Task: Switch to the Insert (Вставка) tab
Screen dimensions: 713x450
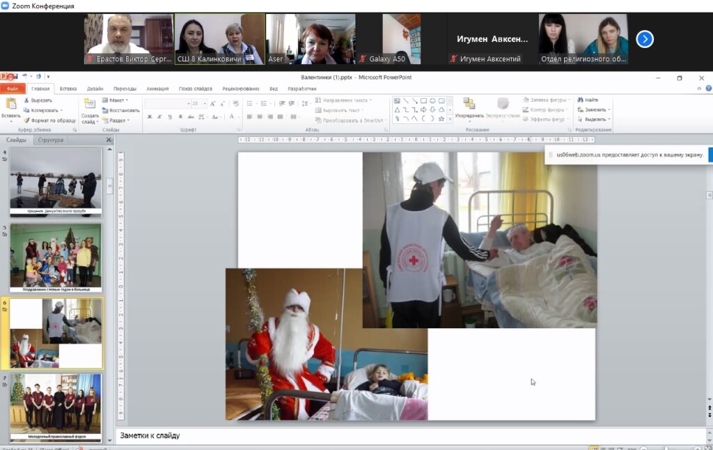Action: (x=68, y=88)
